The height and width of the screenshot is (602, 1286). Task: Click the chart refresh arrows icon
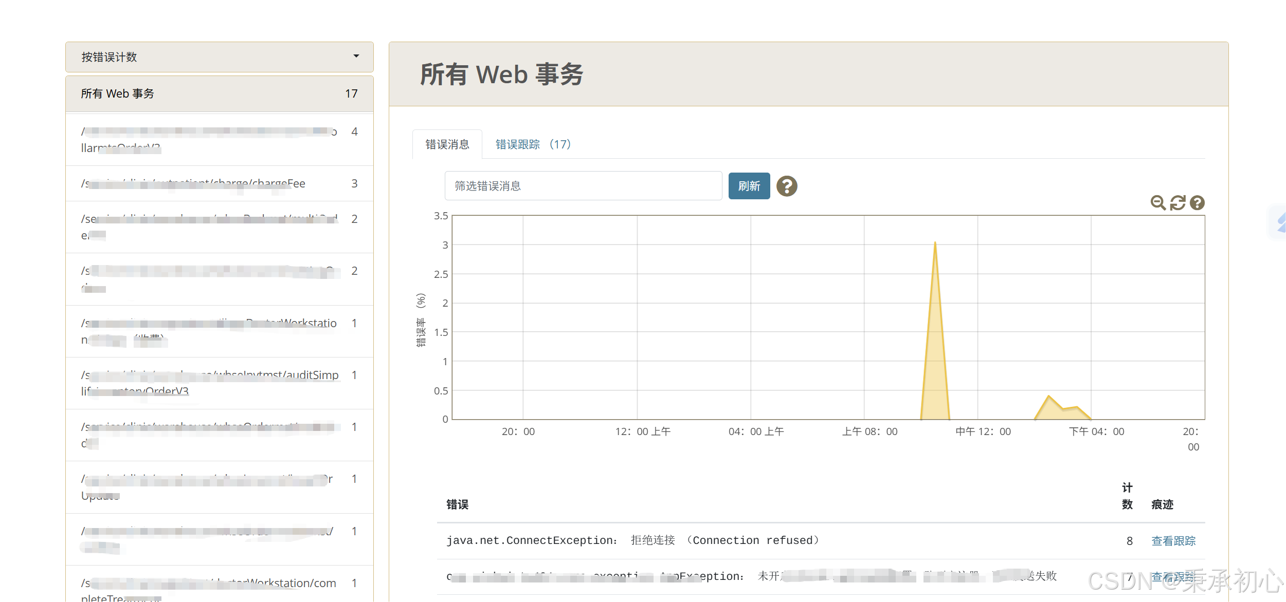click(1178, 203)
